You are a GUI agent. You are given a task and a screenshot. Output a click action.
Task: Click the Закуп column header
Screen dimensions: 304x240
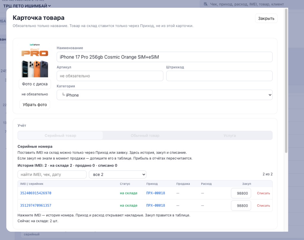[246, 184]
